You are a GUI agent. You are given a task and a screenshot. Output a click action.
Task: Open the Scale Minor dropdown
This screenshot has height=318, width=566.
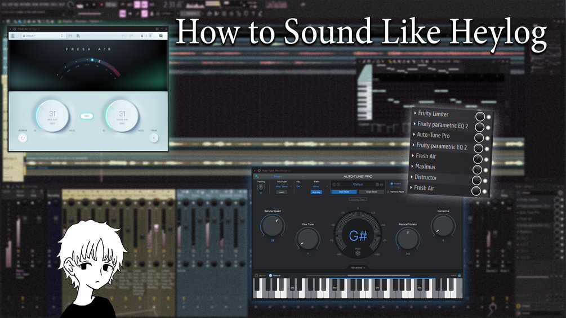tap(320, 186)
